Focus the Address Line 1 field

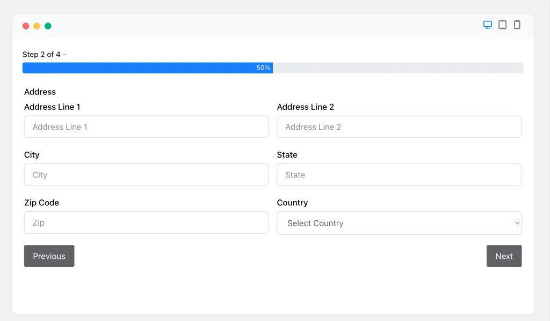146,126
